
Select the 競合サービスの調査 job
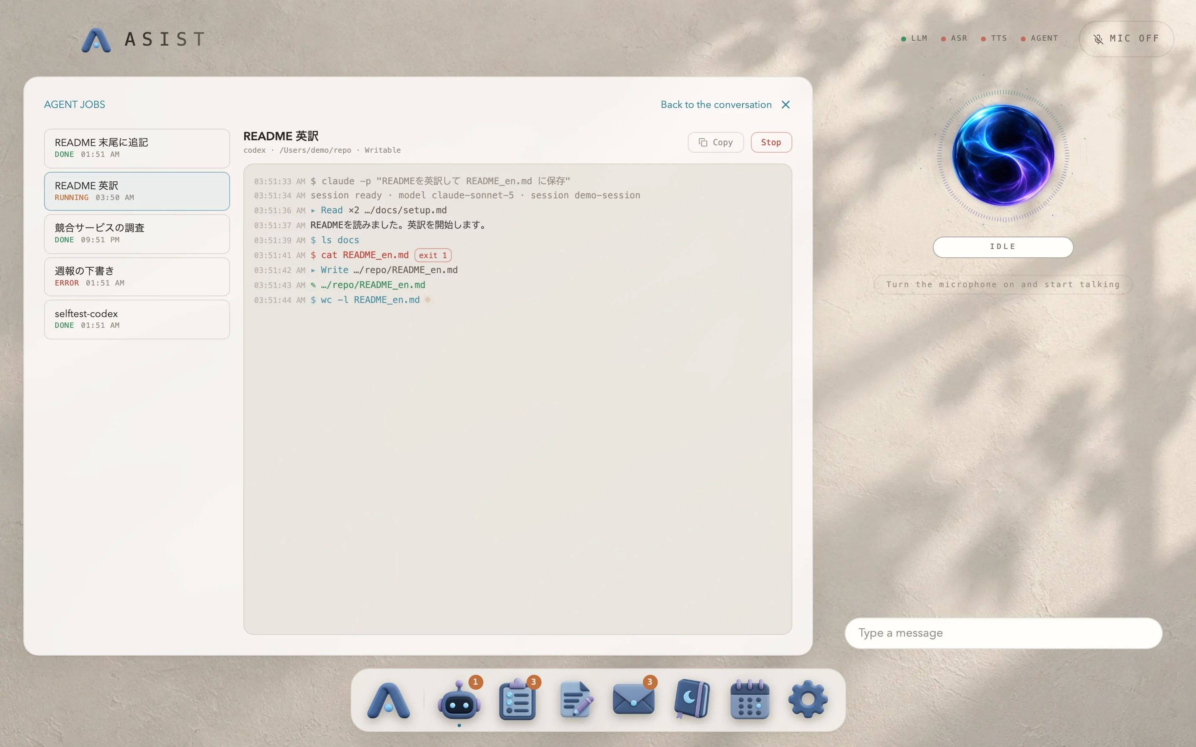(x=137, y=234)
